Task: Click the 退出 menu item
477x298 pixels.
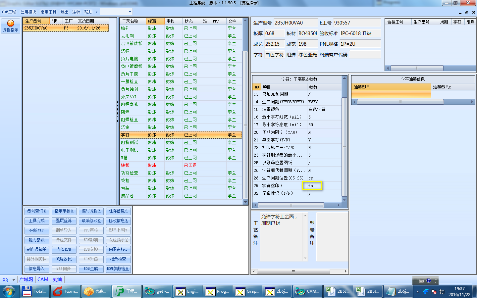Action: (64, 12)
